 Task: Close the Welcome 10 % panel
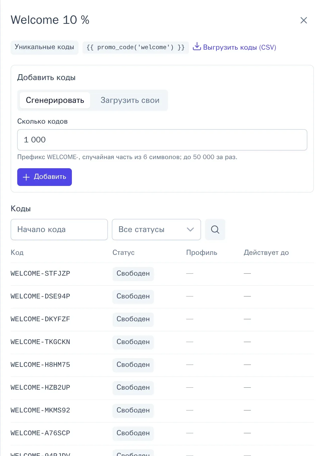(x=303, y=20)
